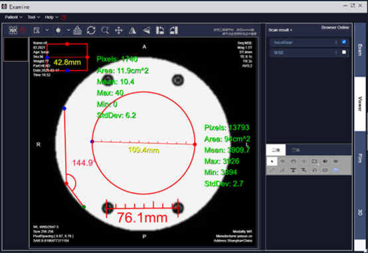Image resolution: width=368 pixels, height=253 pixels.
Task: Select the eraser-like tool beside the pointer
Action: click(x=282, y=161)
